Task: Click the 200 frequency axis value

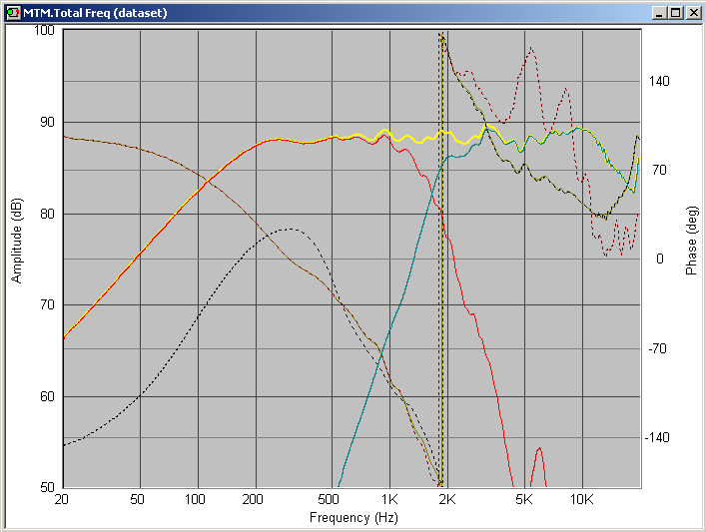Action: pos(253,499)
